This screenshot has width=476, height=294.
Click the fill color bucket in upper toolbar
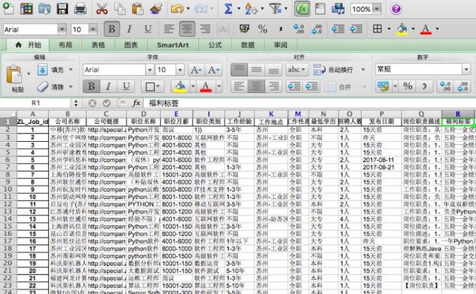[402, 29]
